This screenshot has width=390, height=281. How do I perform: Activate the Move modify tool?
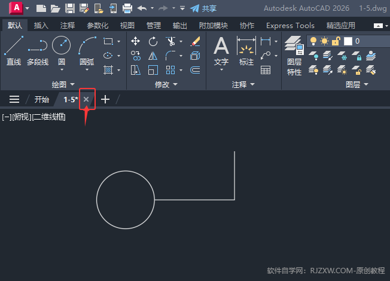[136, 41]
